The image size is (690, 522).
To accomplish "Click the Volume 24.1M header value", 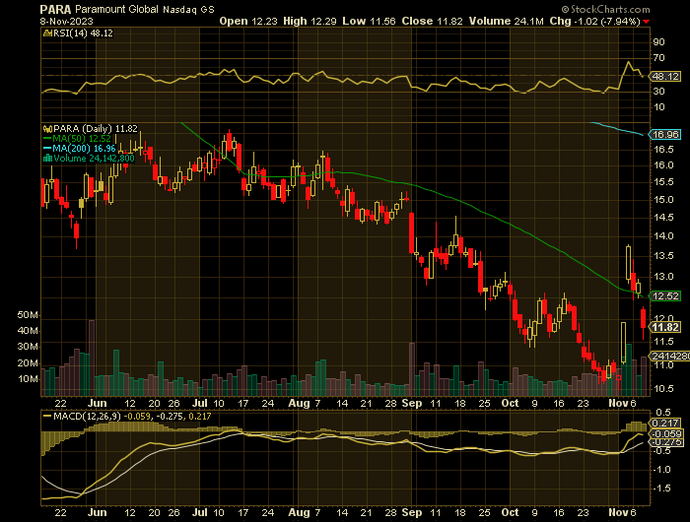I will tap(507, 21).
